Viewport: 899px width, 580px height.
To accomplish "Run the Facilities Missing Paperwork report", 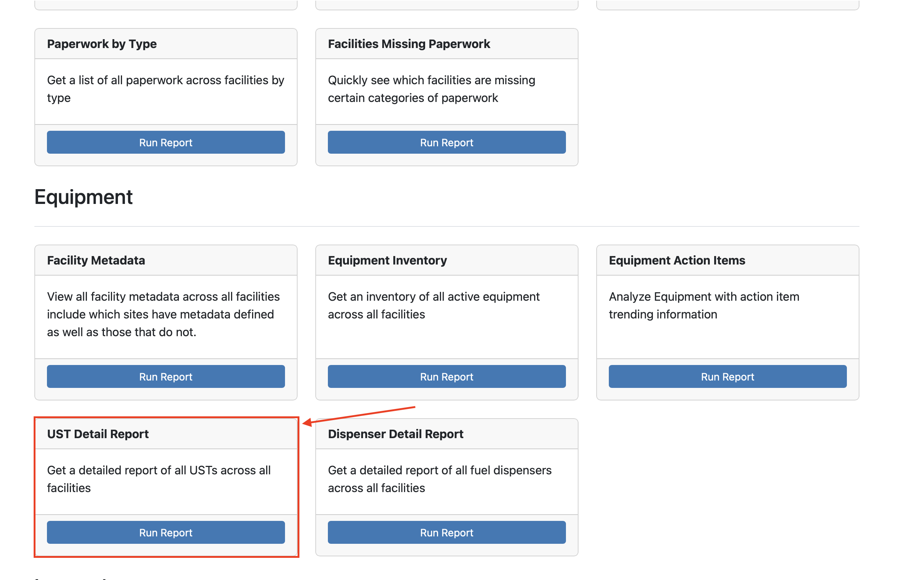I will click(x=447, y=142).
